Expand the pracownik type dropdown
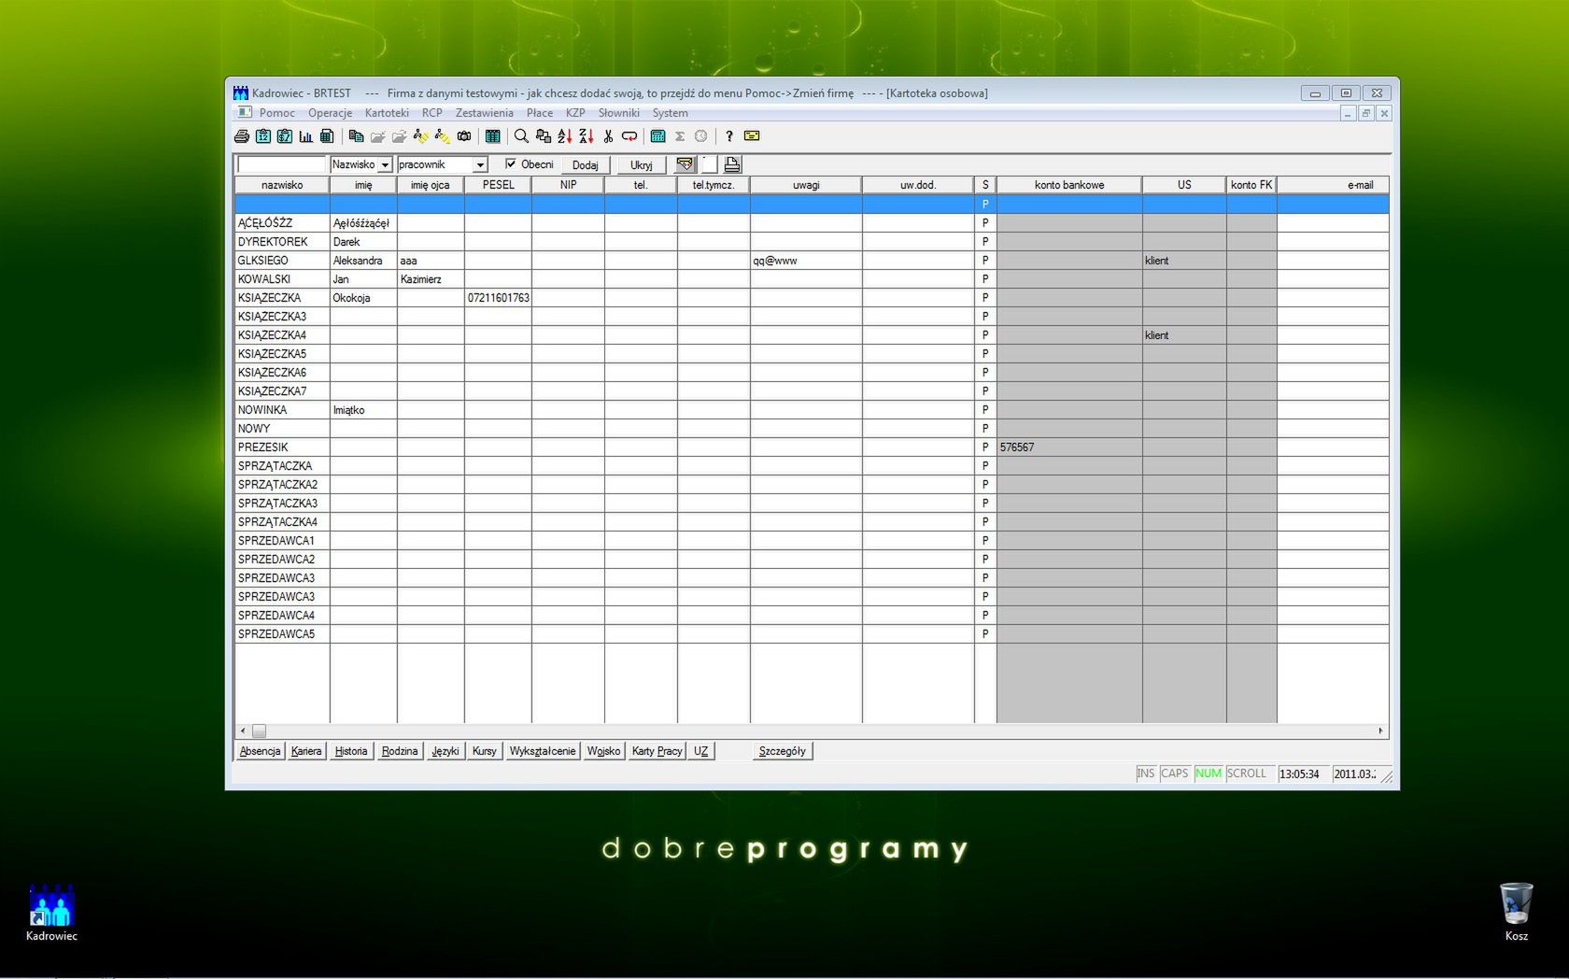Viewport: 1569px width, 979px height. [x=480, y=165]
